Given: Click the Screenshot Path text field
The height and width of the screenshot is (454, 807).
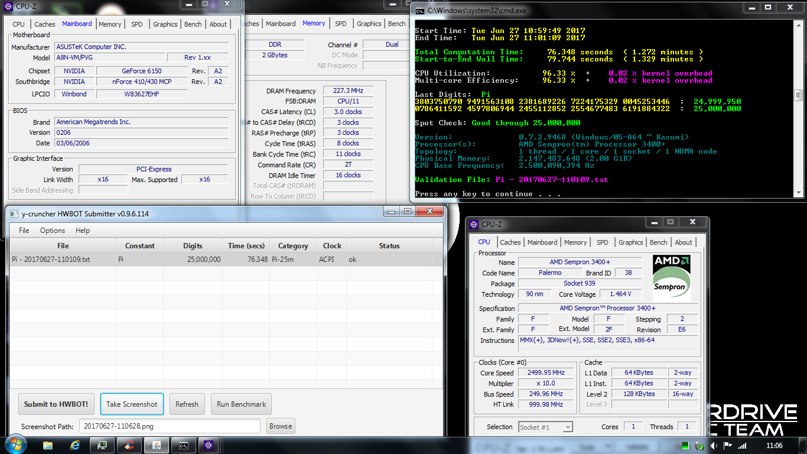Looking at the screenshot, I should tap(170, 426).
